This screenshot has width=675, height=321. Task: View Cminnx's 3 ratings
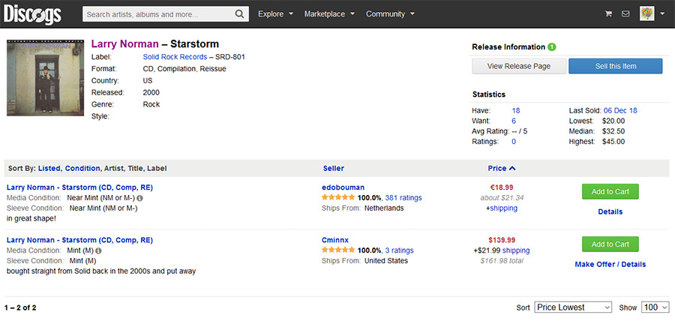click(x=399, y=250)
